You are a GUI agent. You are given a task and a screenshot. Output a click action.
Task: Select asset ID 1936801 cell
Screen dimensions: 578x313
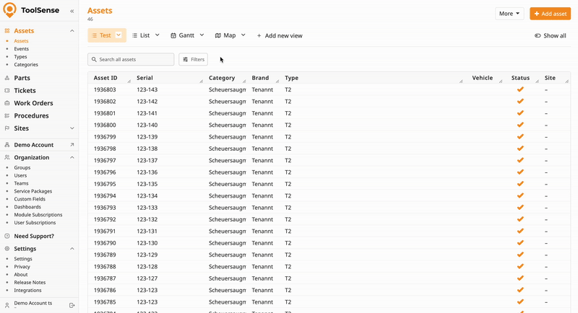coord(105,113)
